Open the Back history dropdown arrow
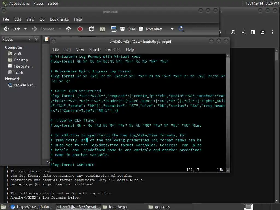The height and width of the screenshot is (210, 280). pyautogui.click(x=25, y=29)
